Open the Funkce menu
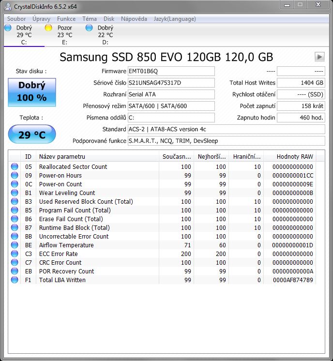Image resolution: width=333 pixels, height=361 pixels. point(66,19)
